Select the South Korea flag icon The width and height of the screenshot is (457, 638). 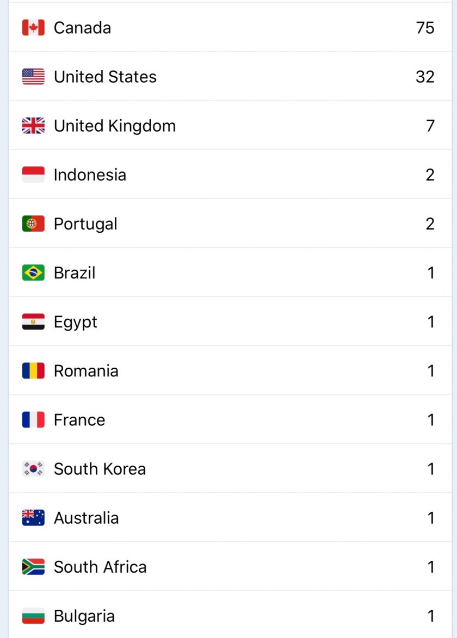(x=33, y=469)
